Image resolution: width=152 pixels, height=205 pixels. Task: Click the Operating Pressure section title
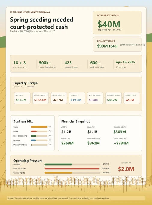28,161
